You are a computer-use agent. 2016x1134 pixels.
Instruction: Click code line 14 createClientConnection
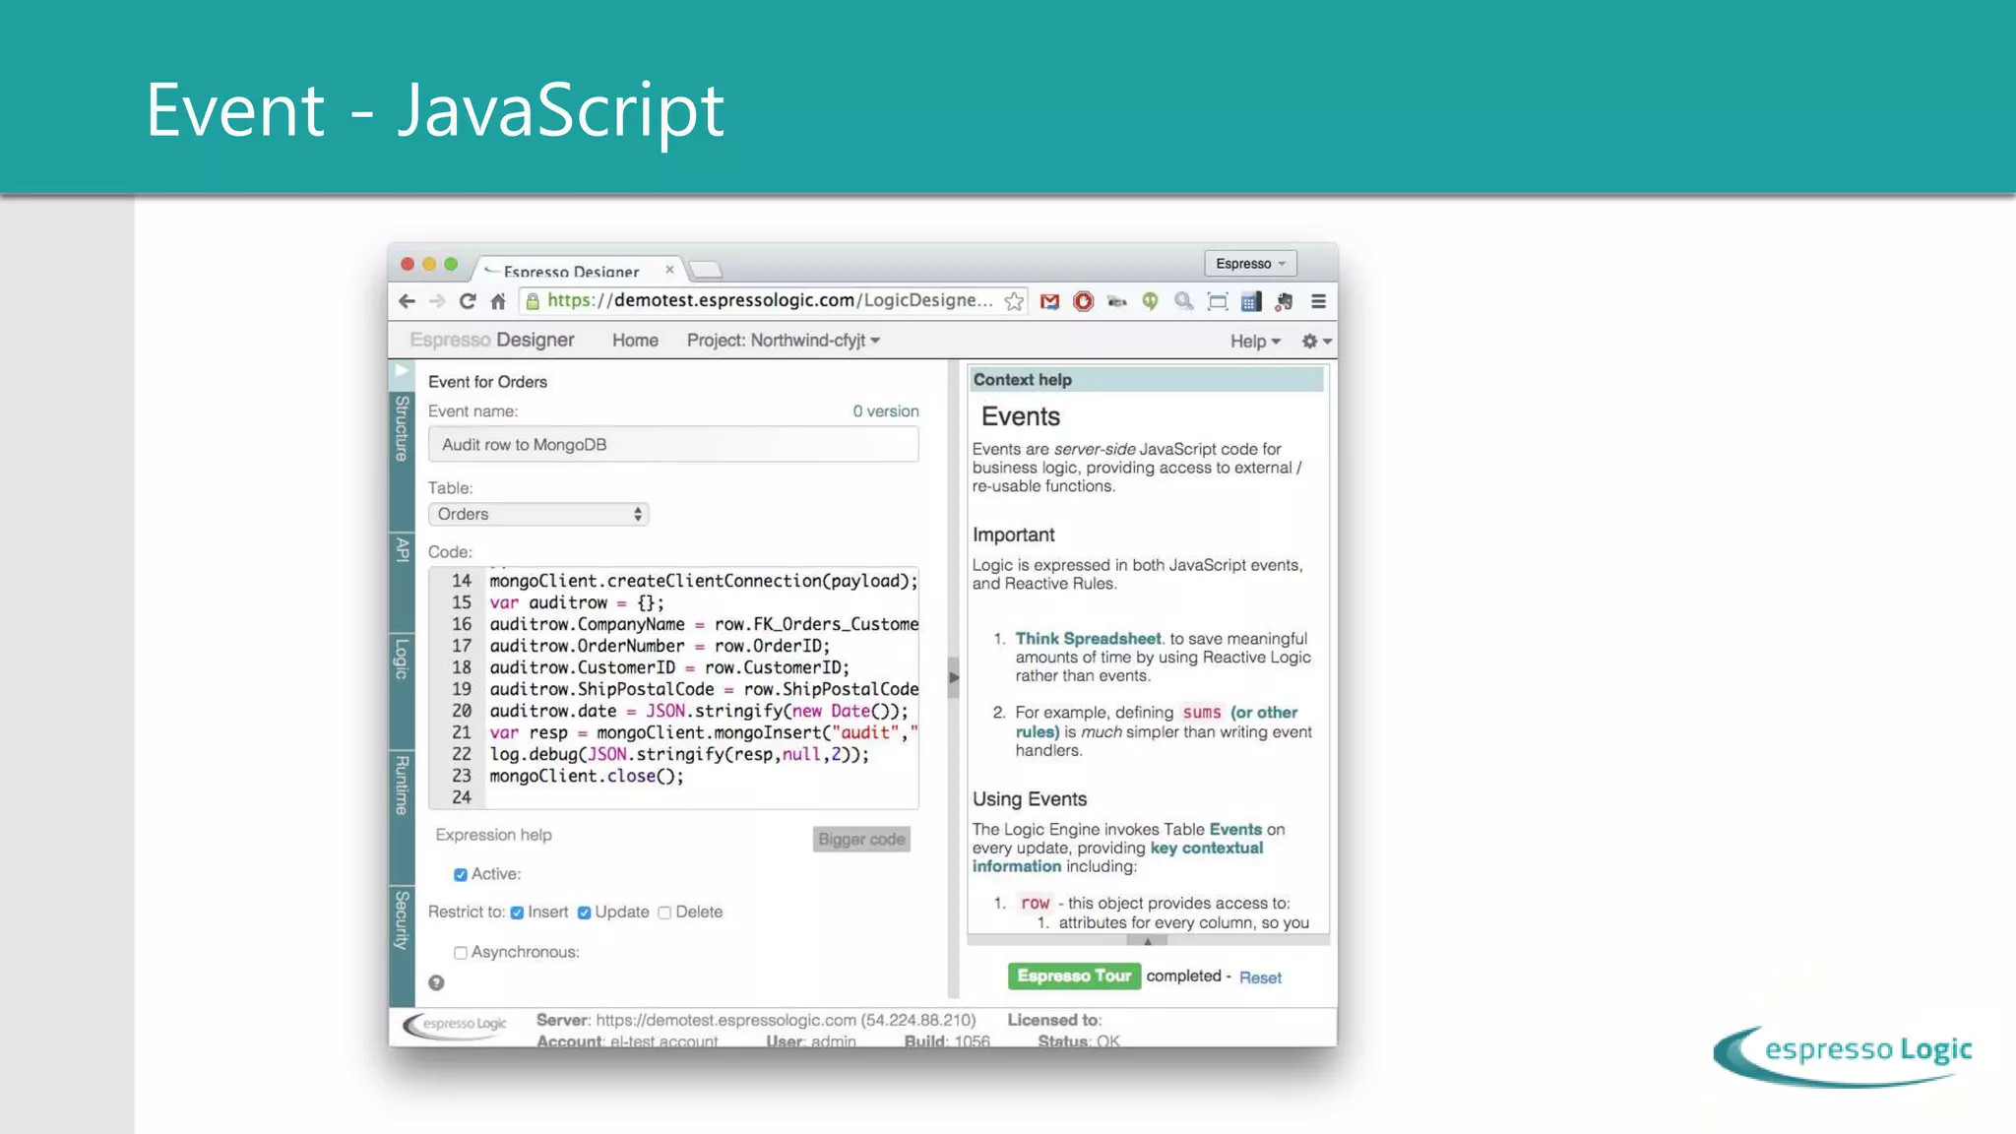click(703, 581)
